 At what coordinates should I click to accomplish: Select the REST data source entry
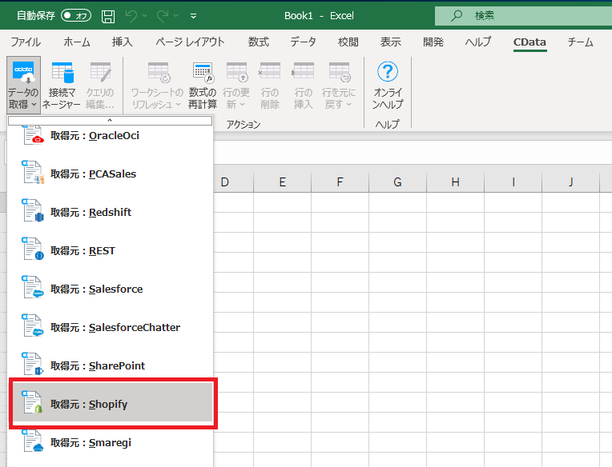coord(110,250)
